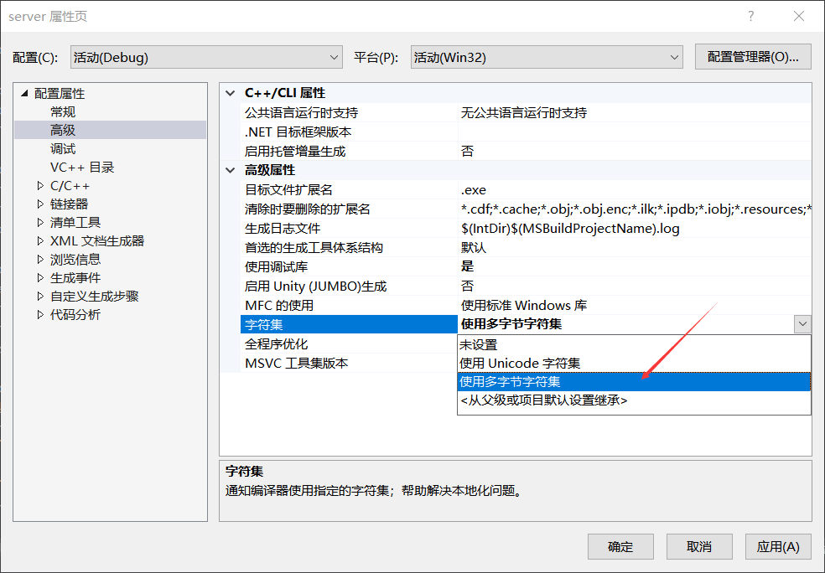Screen dimensions: 825x573
Task: Click the 取消 button
Action: click(698, 546)
